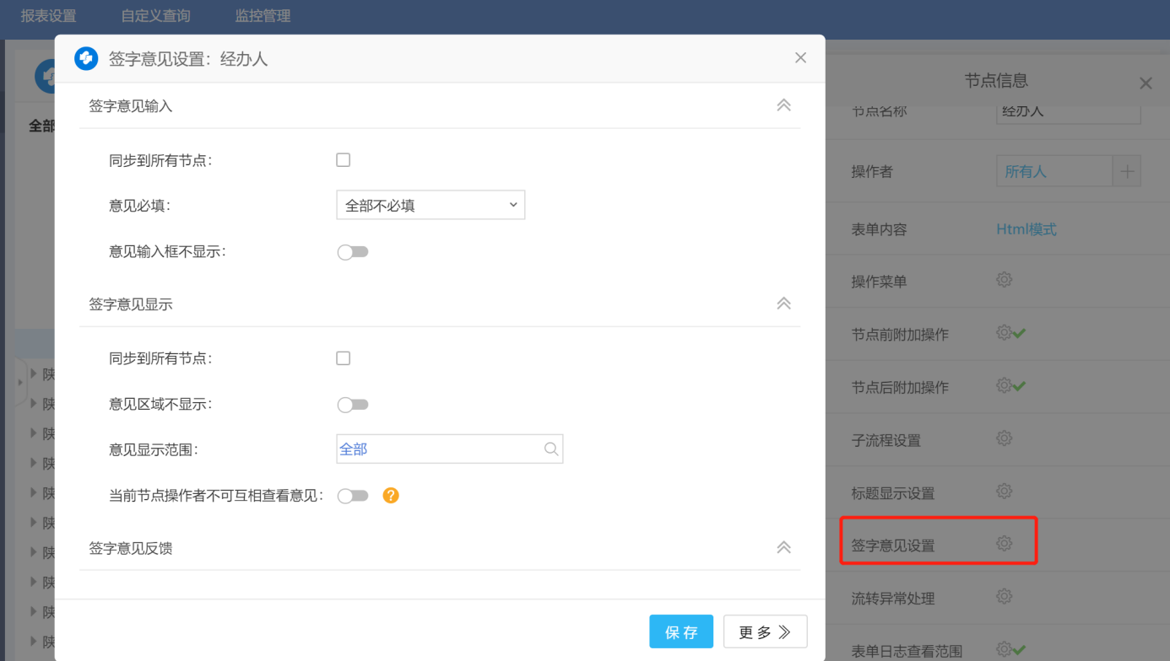
Task: Collapse 签字意见反馈 section
Action: coord(783,548)
